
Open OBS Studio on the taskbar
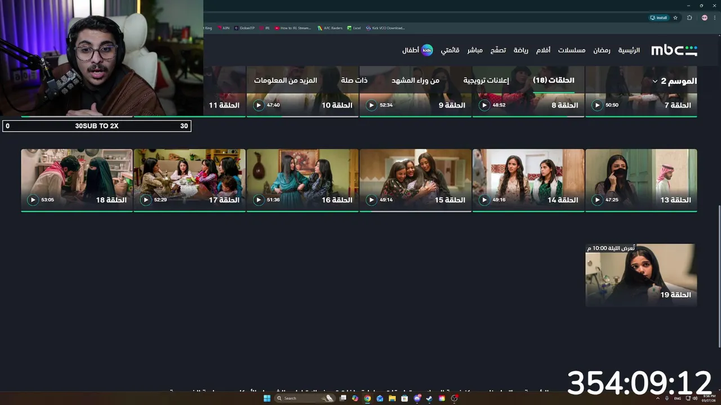454,398
